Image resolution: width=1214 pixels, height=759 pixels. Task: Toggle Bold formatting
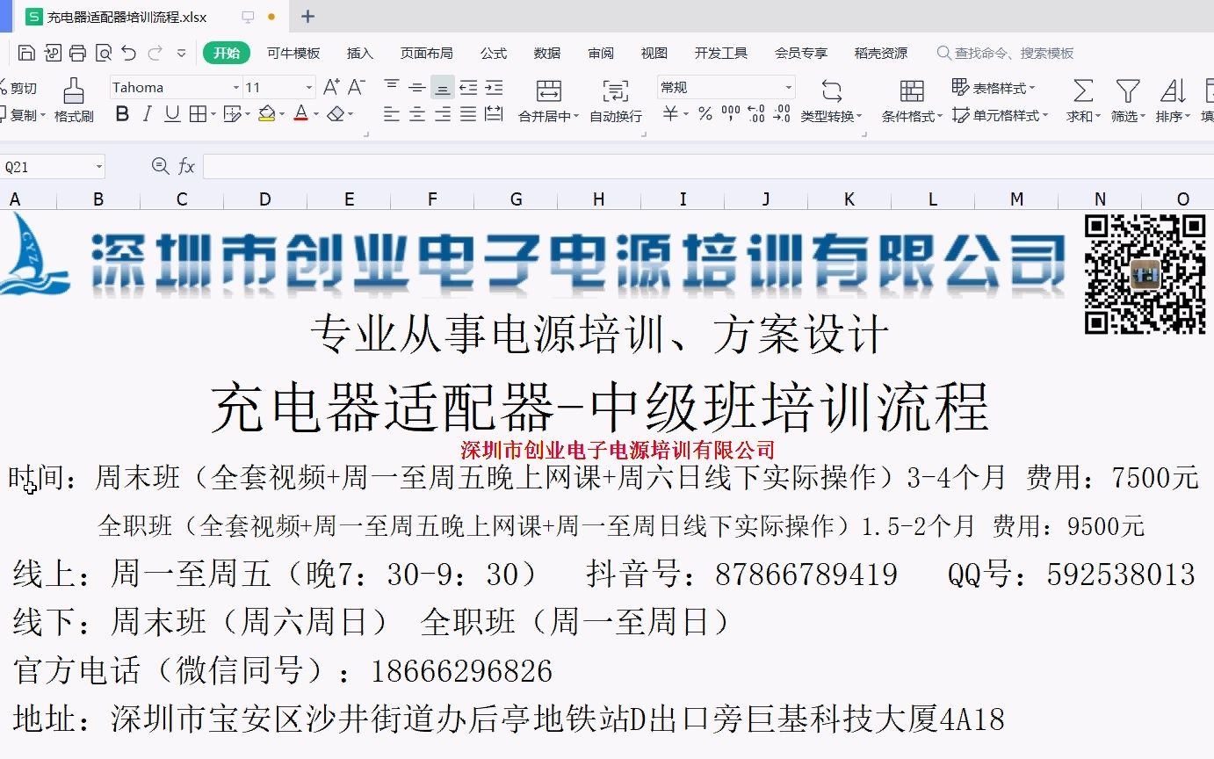[x=122, y=114]
